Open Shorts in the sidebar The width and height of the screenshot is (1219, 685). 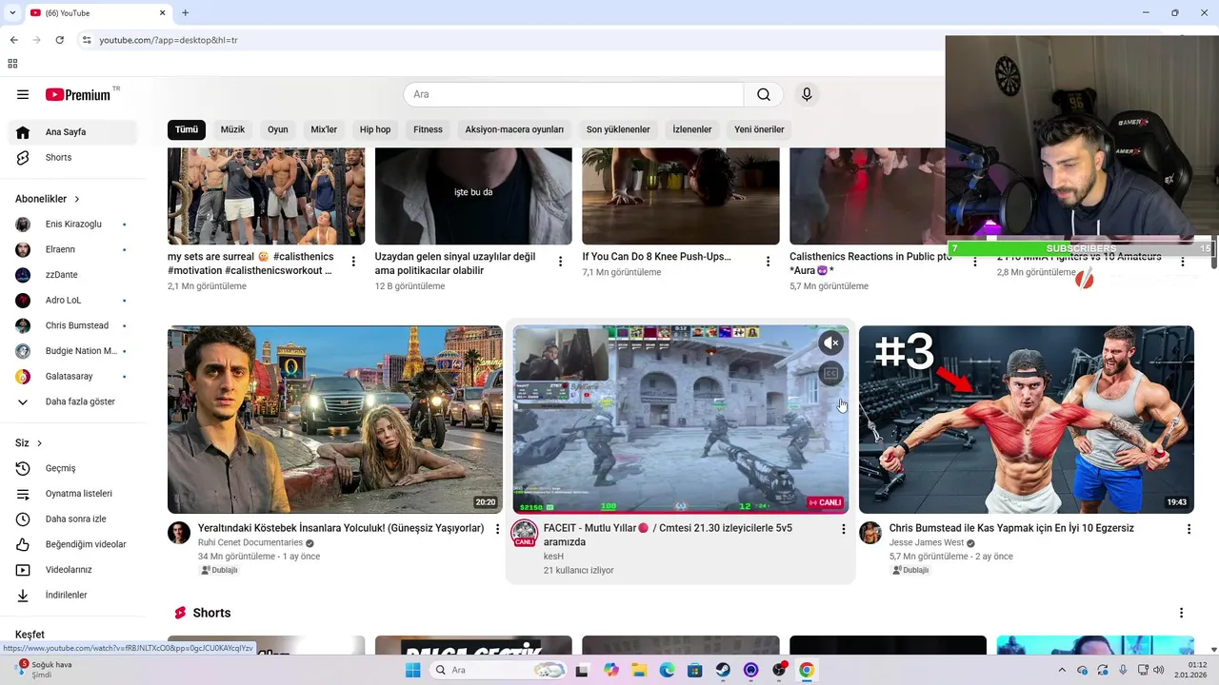pos(72,157)
